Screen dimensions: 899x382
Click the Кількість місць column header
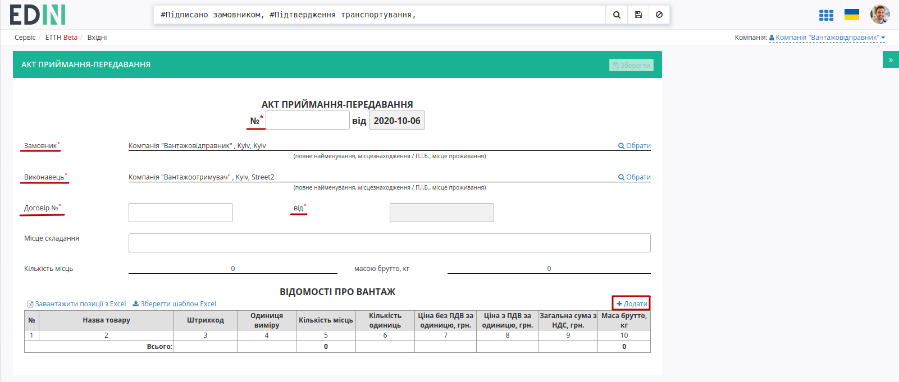pos(326,320)
